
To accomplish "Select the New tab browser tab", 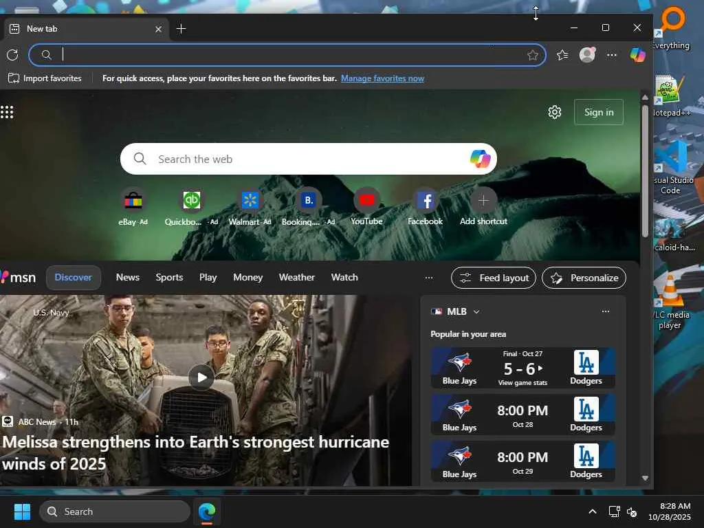I will 85,29.
